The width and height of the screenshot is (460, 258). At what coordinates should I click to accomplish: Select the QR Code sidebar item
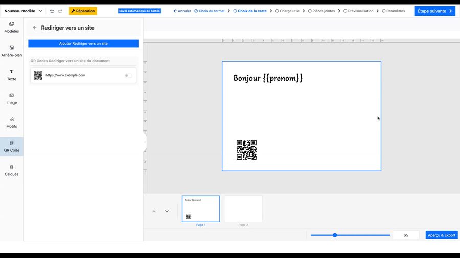(11, 146)
